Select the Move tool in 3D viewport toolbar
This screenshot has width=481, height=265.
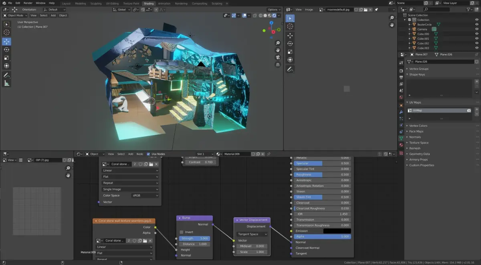6,41
